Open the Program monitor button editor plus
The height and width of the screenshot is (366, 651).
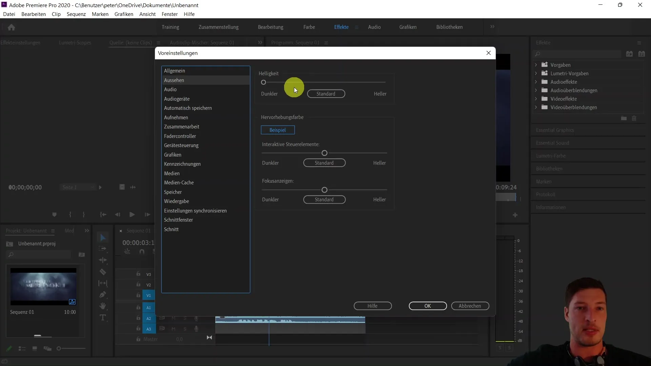coord(515,215)
